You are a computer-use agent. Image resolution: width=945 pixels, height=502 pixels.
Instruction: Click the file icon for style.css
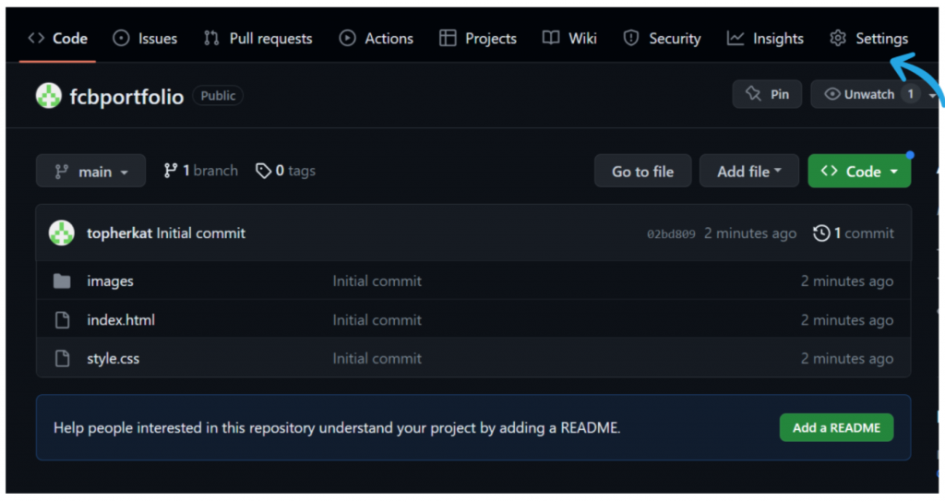pyautogui.click(x=62, y=359)
